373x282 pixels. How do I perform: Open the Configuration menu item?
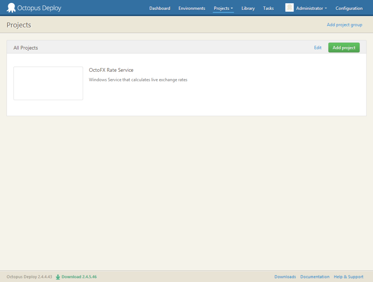click(x=349, y=8)
